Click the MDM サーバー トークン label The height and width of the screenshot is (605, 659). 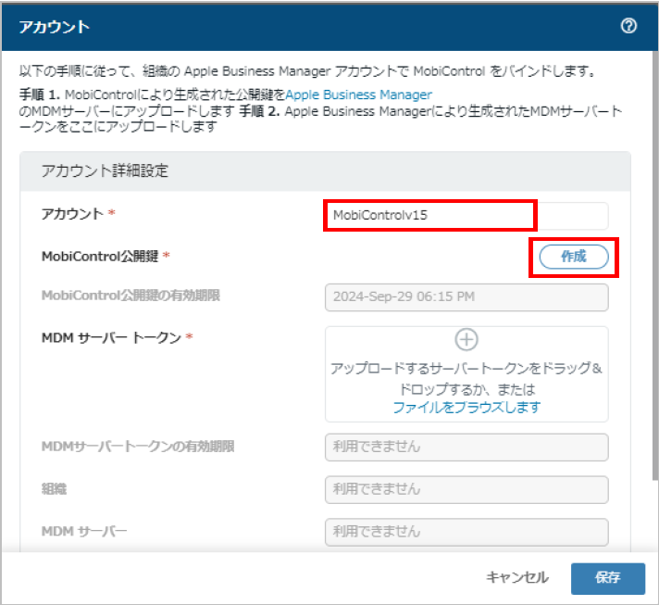111,337
